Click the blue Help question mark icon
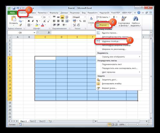This screenshot has width=160, height=133. tap(139, 12)
